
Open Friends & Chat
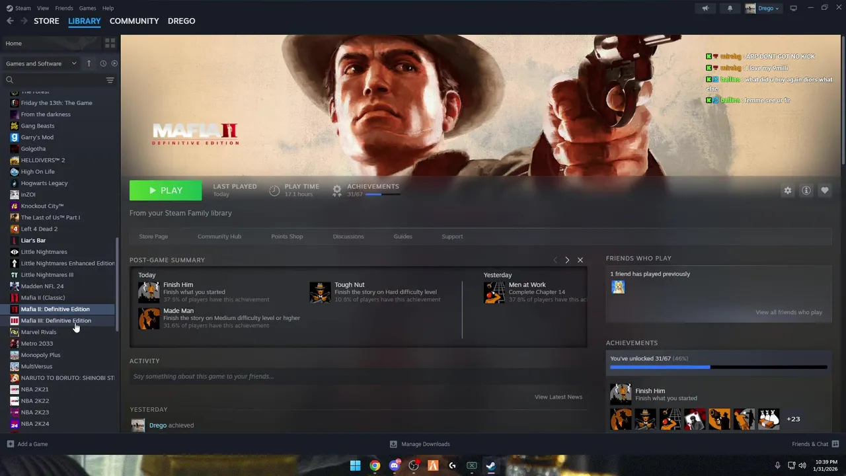[x=816, y=444]
